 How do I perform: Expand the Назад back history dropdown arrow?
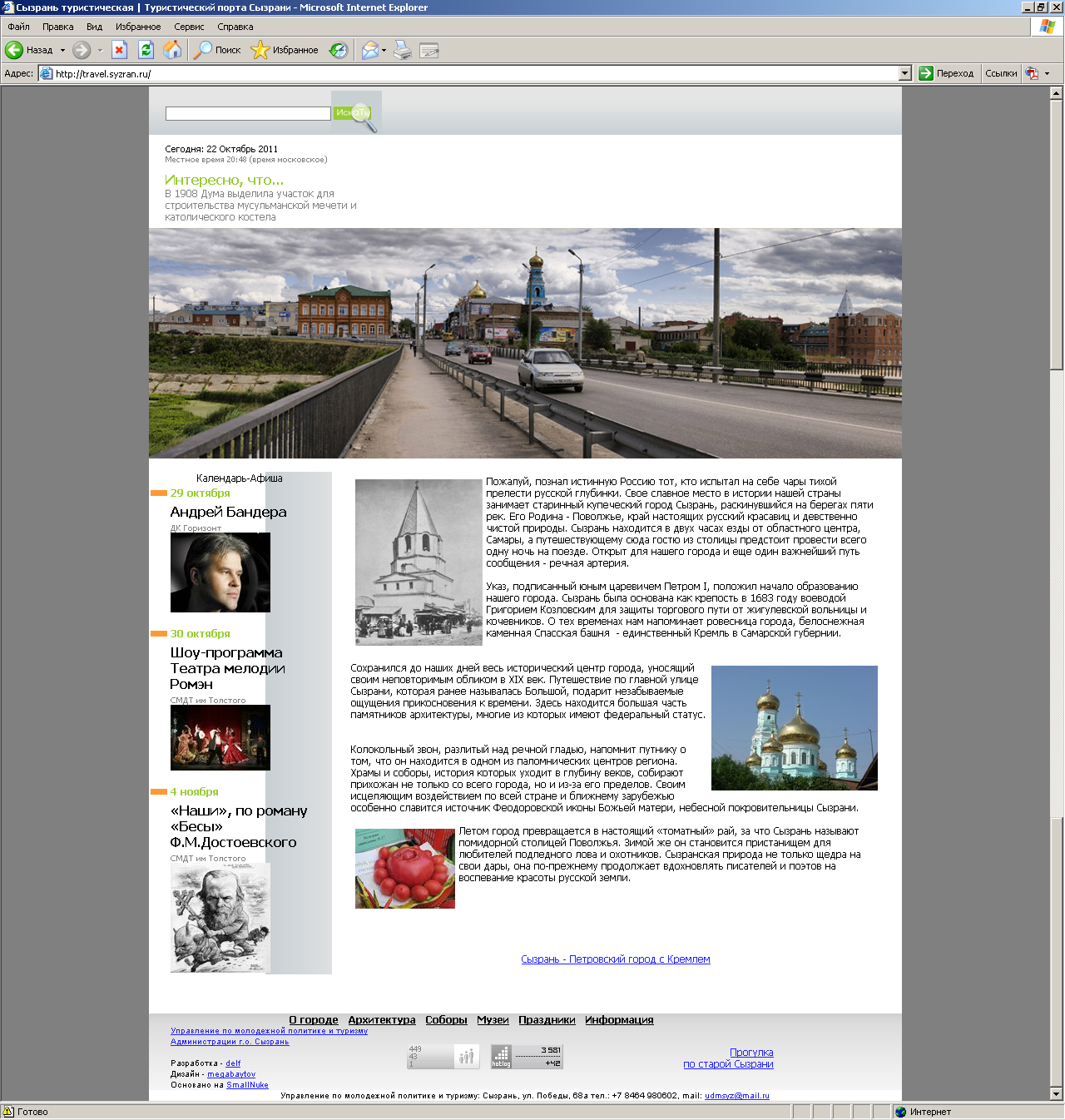62,50
